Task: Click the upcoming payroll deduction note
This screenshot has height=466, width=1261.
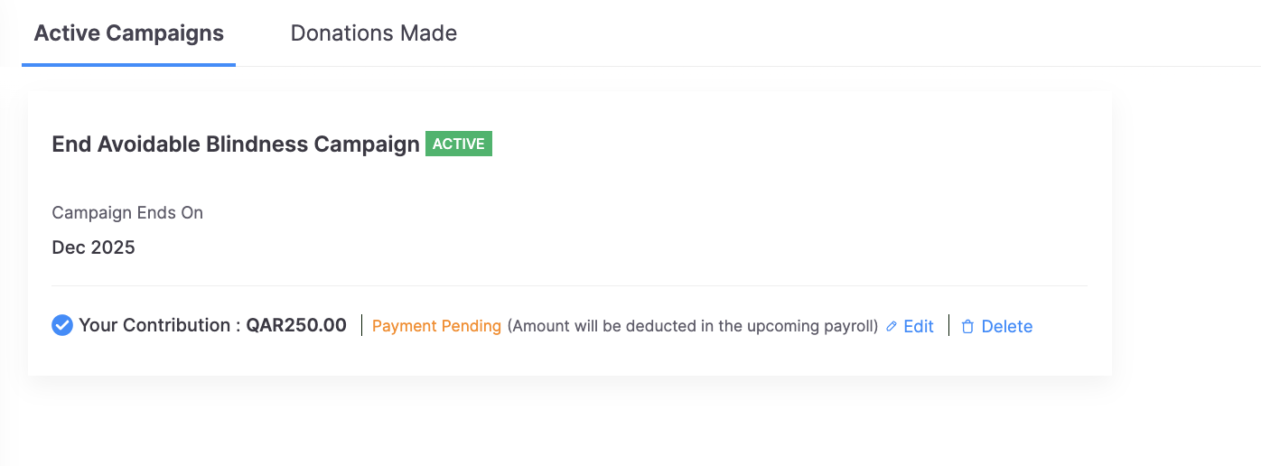Action: pyautogui.click(x=693, y=327)
